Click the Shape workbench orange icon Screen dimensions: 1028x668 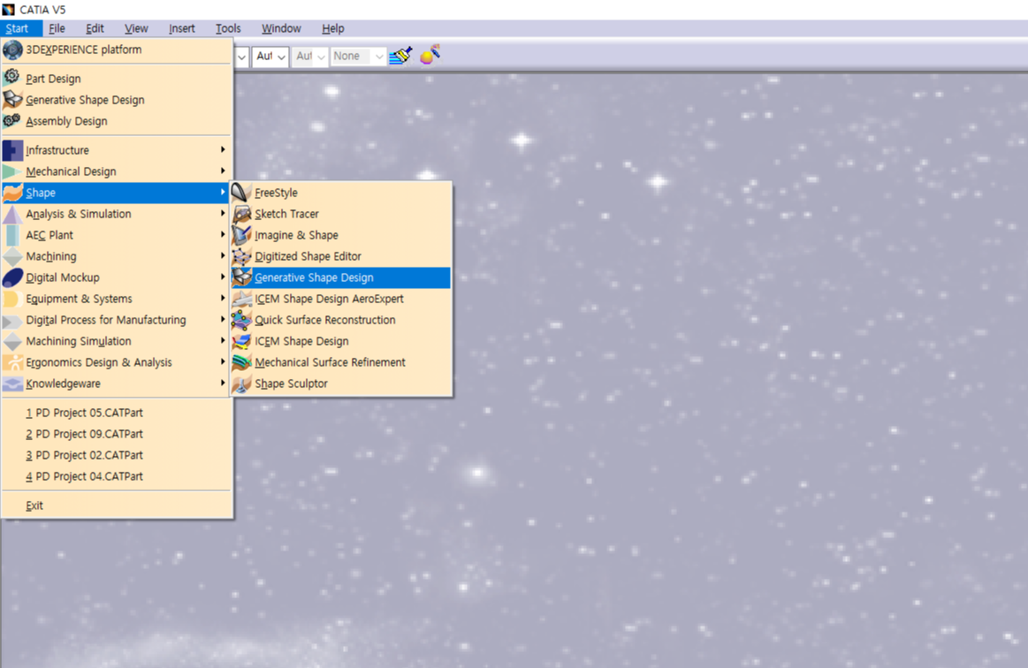(12, 193)
